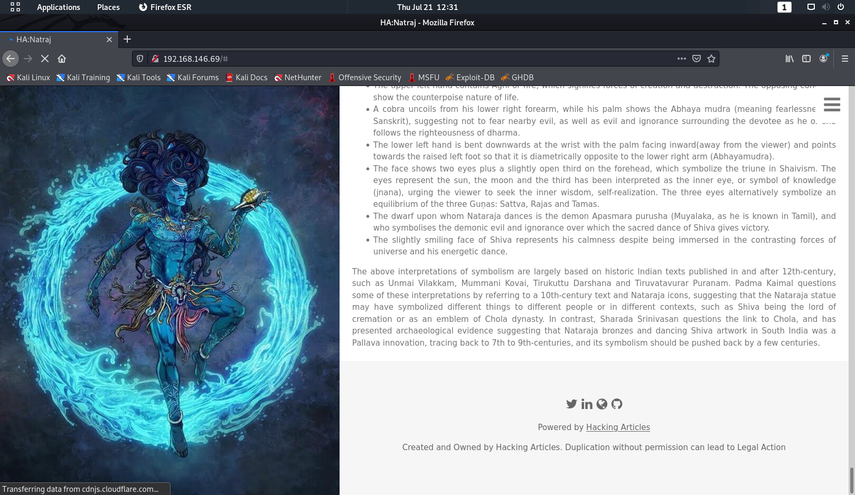The image size is (855, 495).
Task: Open Kali Docs bookmark
Action: 246,78
